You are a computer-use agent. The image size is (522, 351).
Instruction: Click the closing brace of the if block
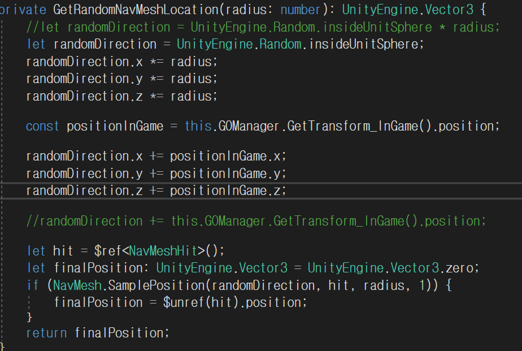(29, 317)
